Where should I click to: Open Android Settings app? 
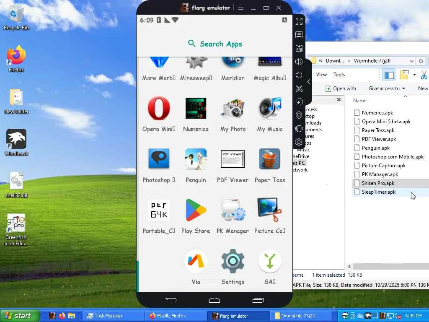(x=233, y=261)
